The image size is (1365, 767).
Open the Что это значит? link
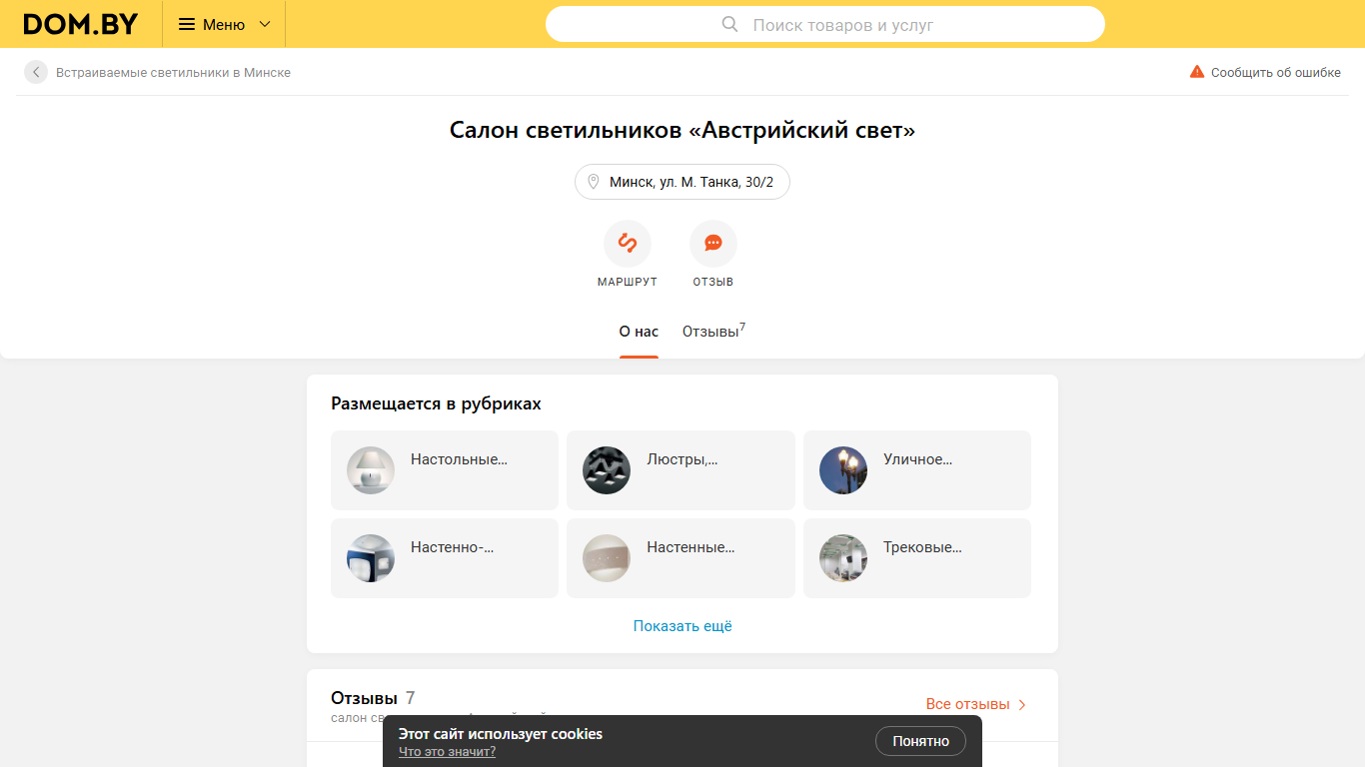[447, 752]
